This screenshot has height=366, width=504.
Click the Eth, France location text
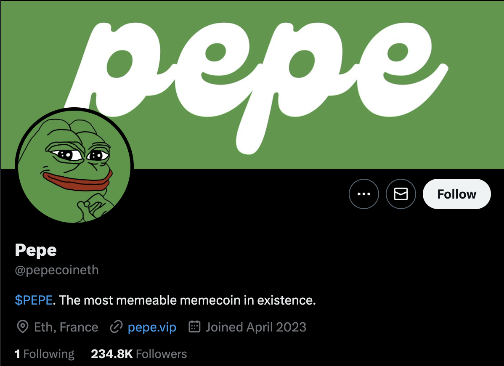pos(66,327)
